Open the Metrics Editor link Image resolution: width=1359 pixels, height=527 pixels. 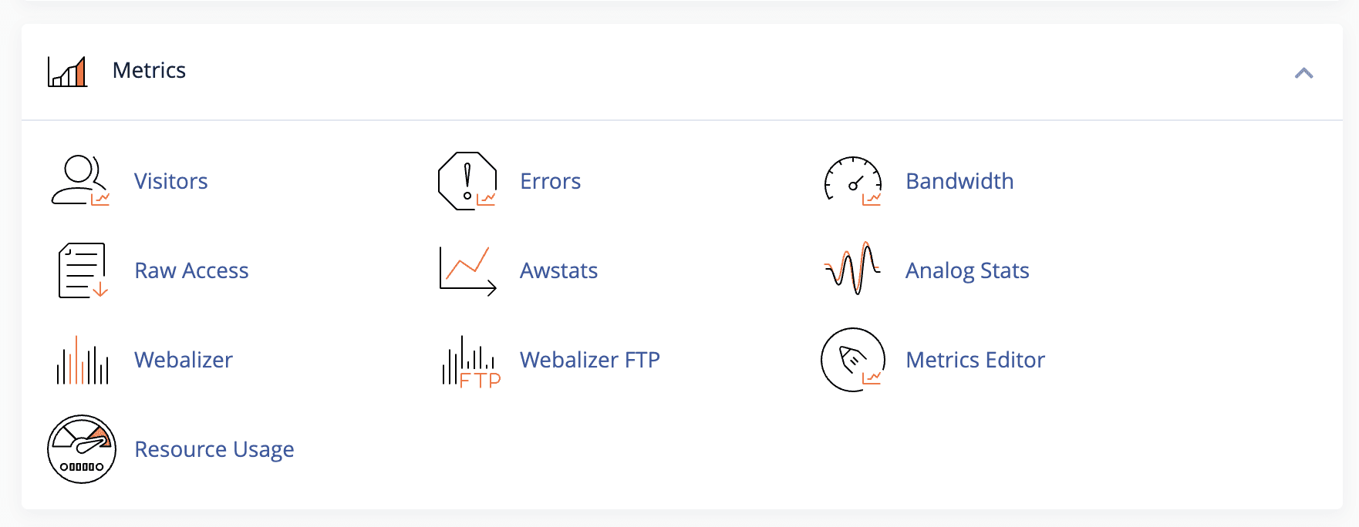(975, 360)
